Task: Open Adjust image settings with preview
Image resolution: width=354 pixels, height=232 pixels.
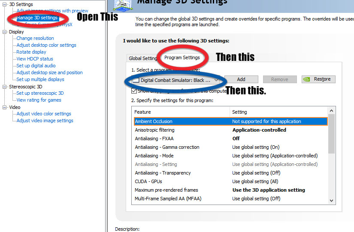Action: [52, 11]
